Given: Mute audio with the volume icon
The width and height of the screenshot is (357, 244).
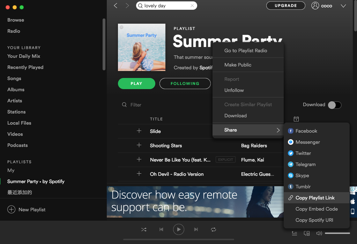Looking at the screenshot, I should [319, 233].
